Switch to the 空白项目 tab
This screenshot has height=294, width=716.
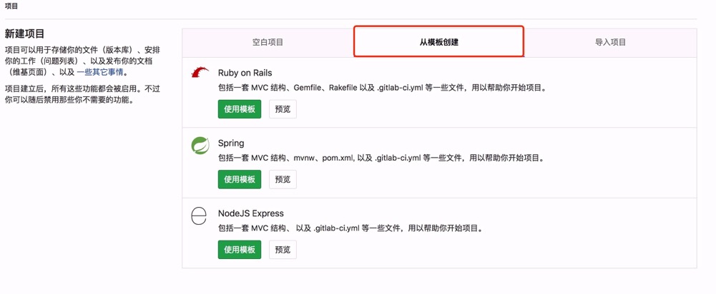click(268, 42)
